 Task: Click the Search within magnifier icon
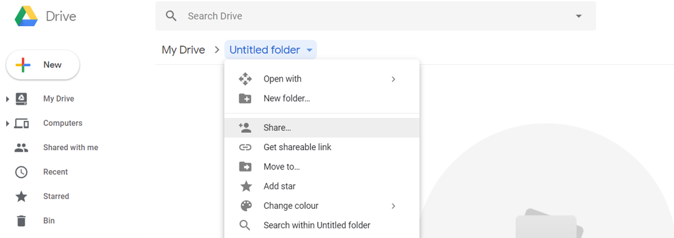[x=245, y=225]
